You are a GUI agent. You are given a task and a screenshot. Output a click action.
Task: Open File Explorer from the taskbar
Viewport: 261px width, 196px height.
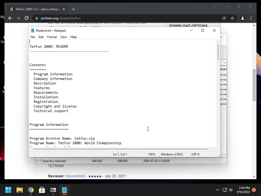click(x=19, y=190)
